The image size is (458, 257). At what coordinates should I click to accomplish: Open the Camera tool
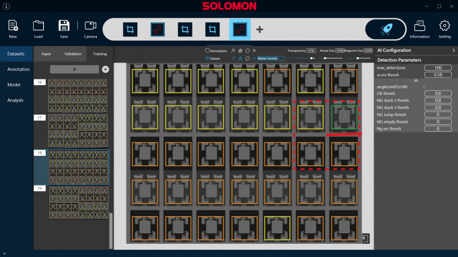click(x=90, y=26)
